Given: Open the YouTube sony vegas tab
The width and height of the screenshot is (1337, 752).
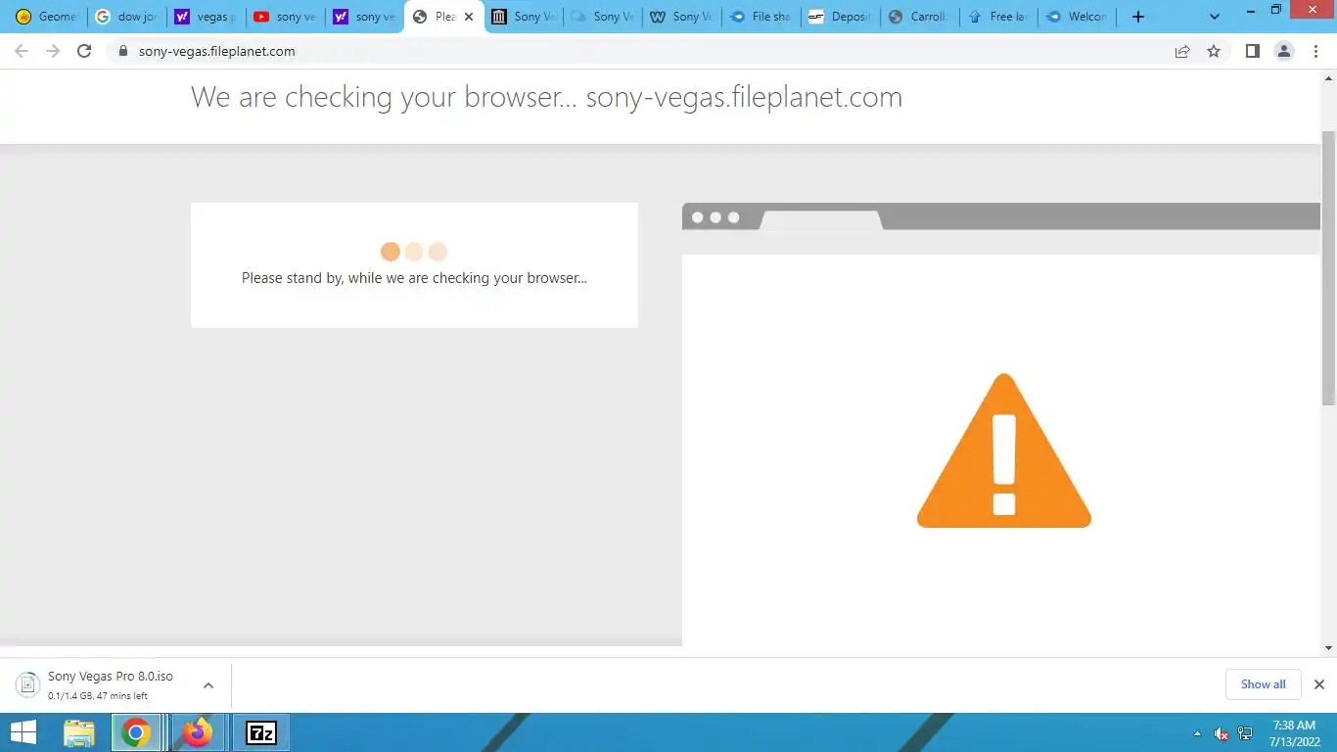Looking at the screenshot, I should tap(284, 17).
